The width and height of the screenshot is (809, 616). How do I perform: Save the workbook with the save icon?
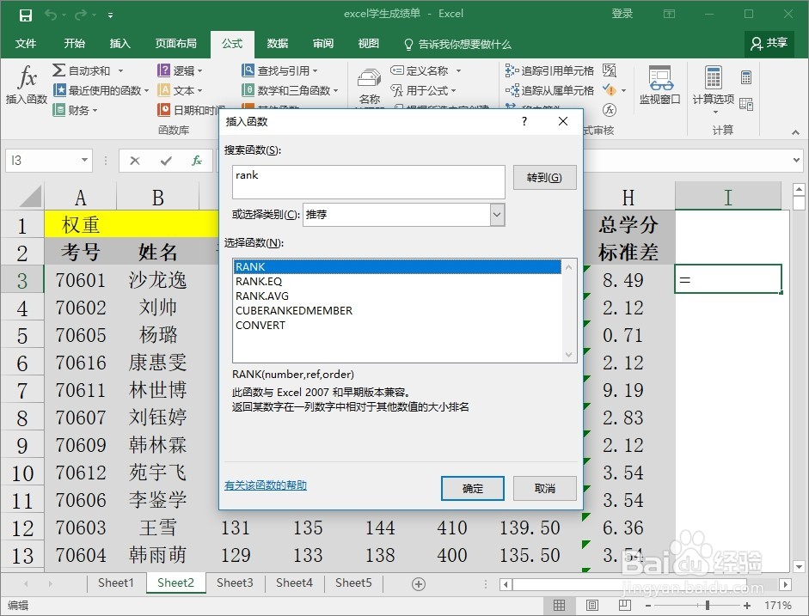pos(25,15)
